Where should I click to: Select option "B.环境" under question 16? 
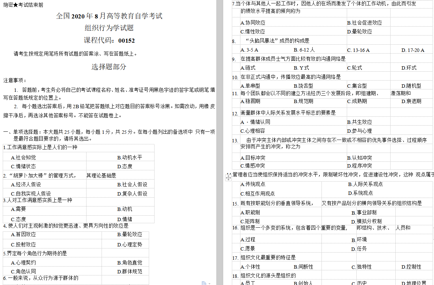tap(359, 240)
